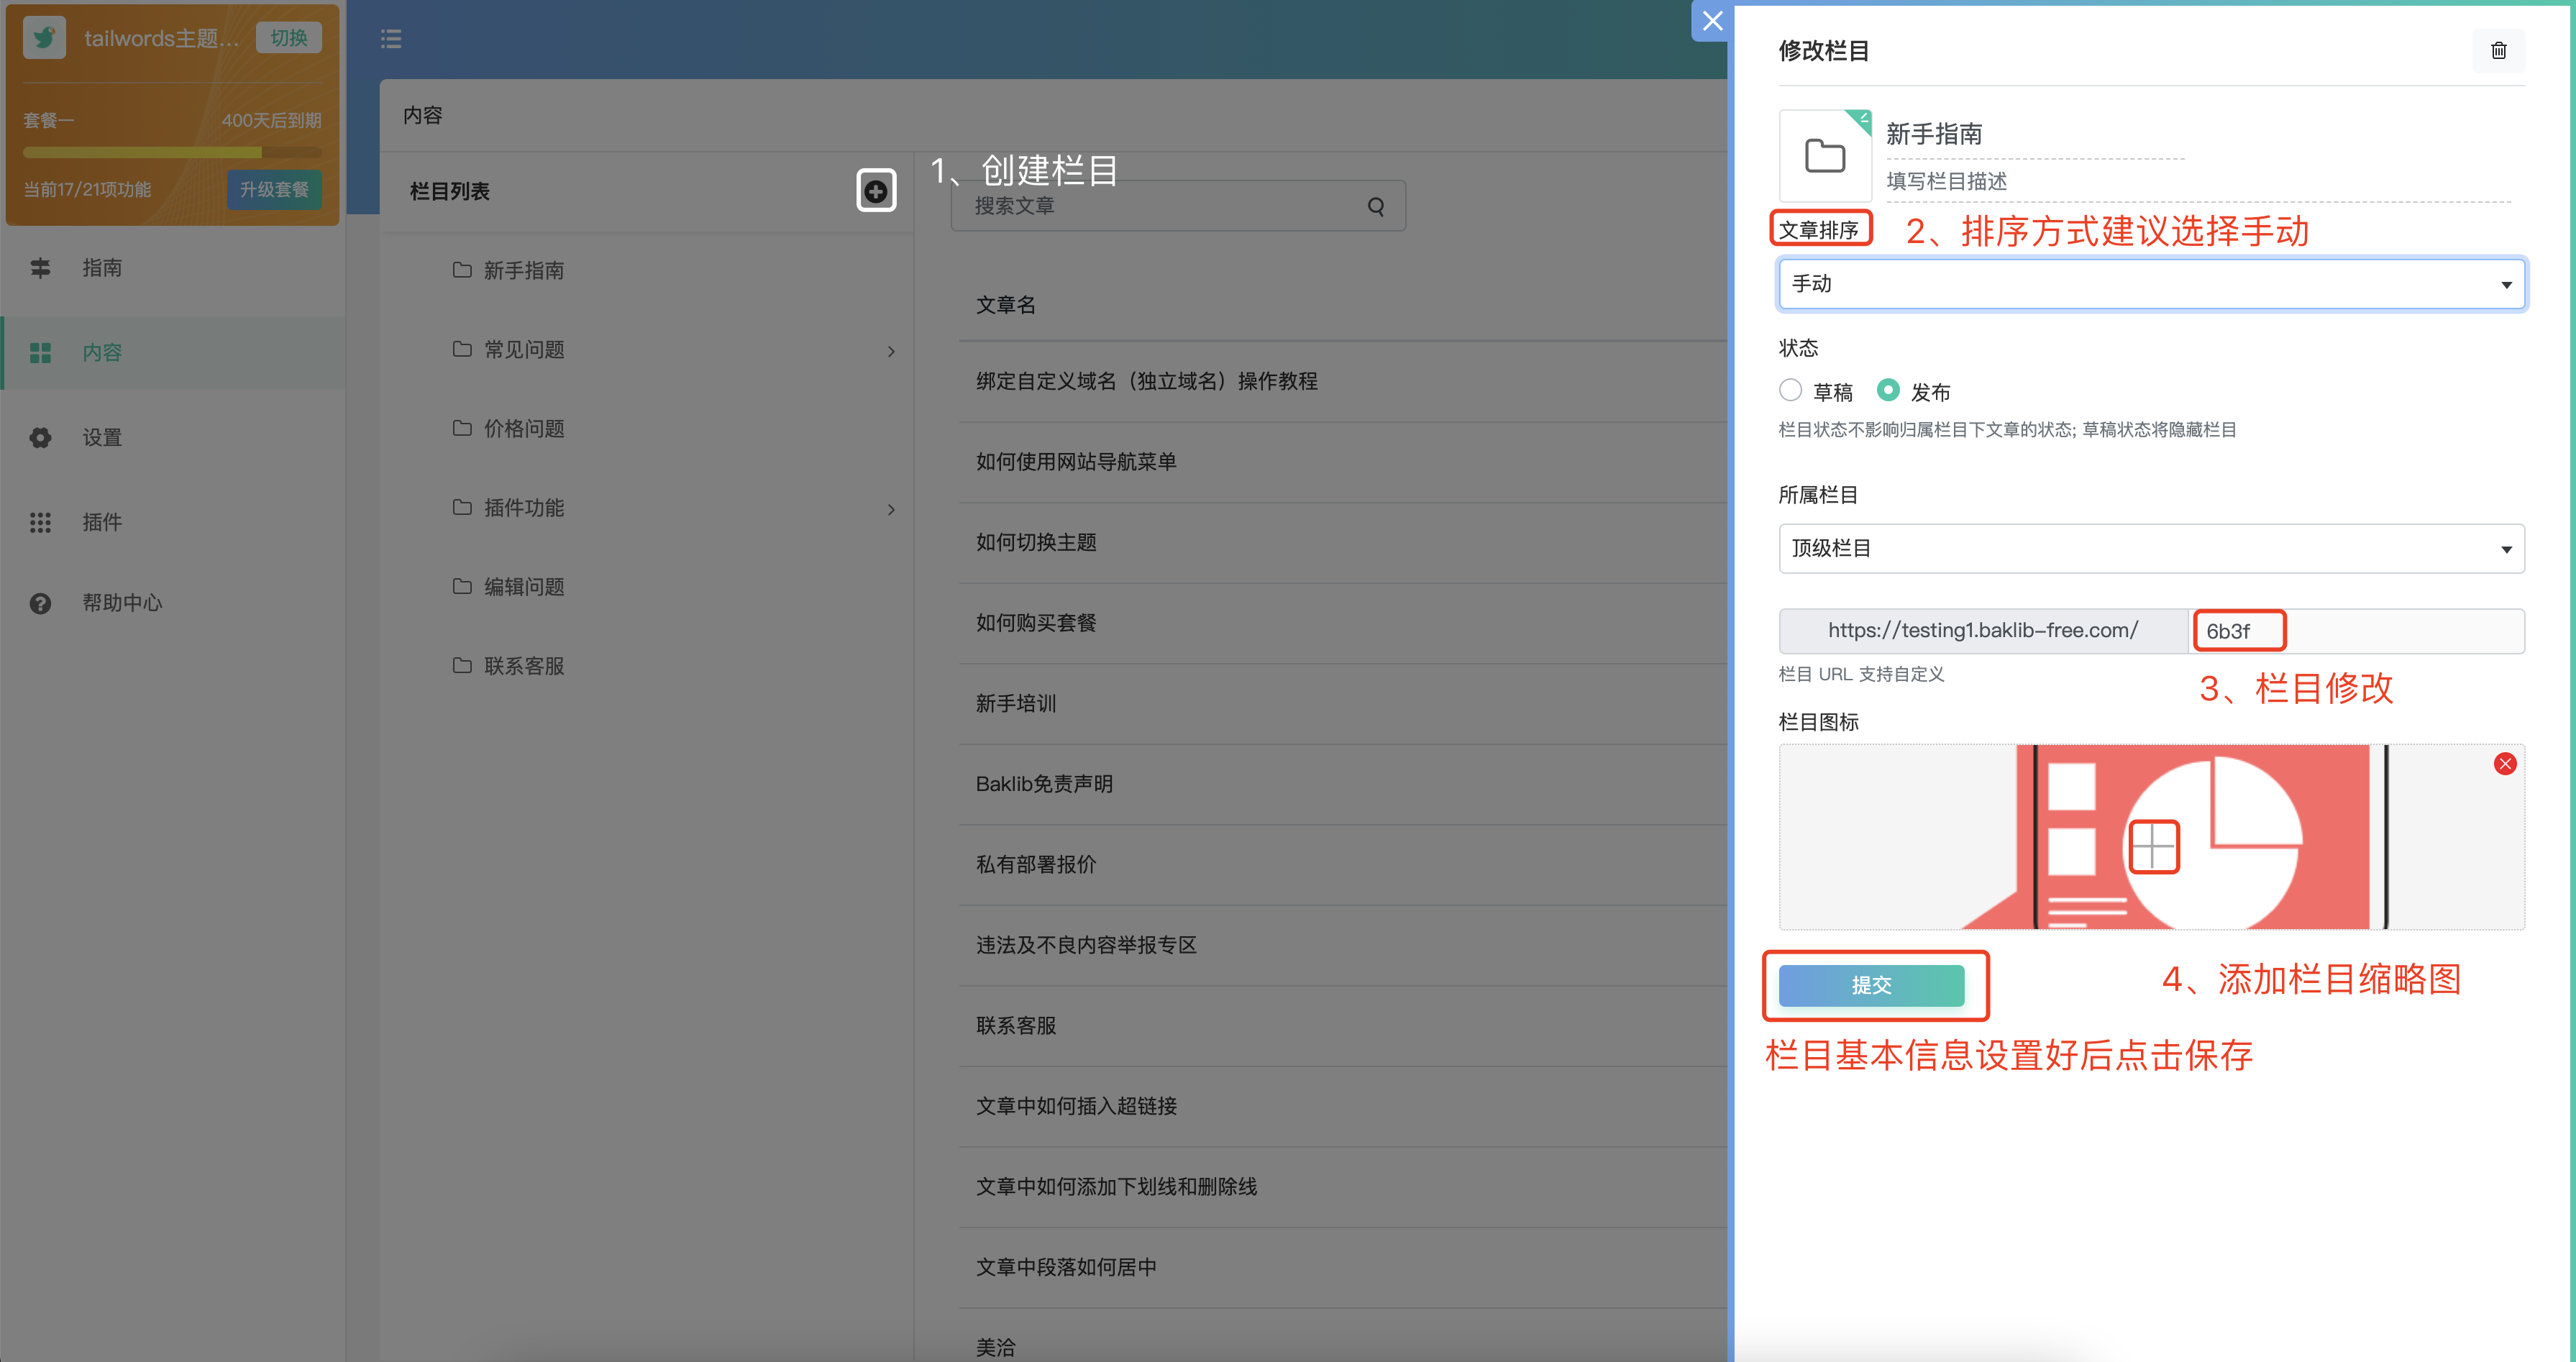Click the folder icon beside 新手指南 title
This screenshot has width=2576, height=1362.
(1825, 156)
